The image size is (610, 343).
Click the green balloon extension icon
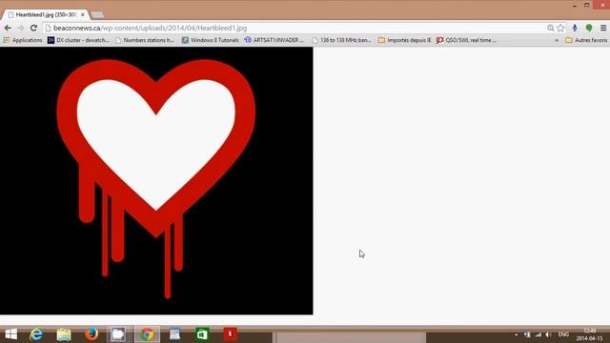pyautogui.click(x=589, y=28)
